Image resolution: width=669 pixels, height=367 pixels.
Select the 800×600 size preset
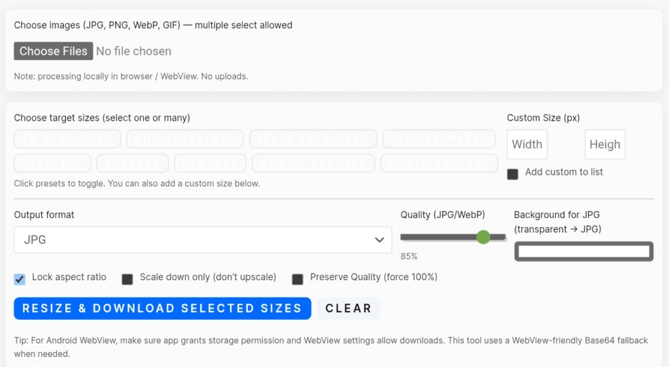133,163
